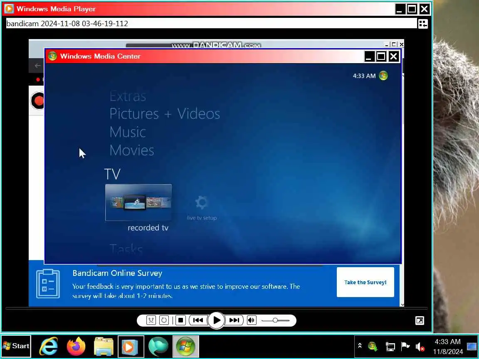The image size is (479, 359).
Task: Adjust the Media Player volume slider
Action: click(x=275, y=320)
